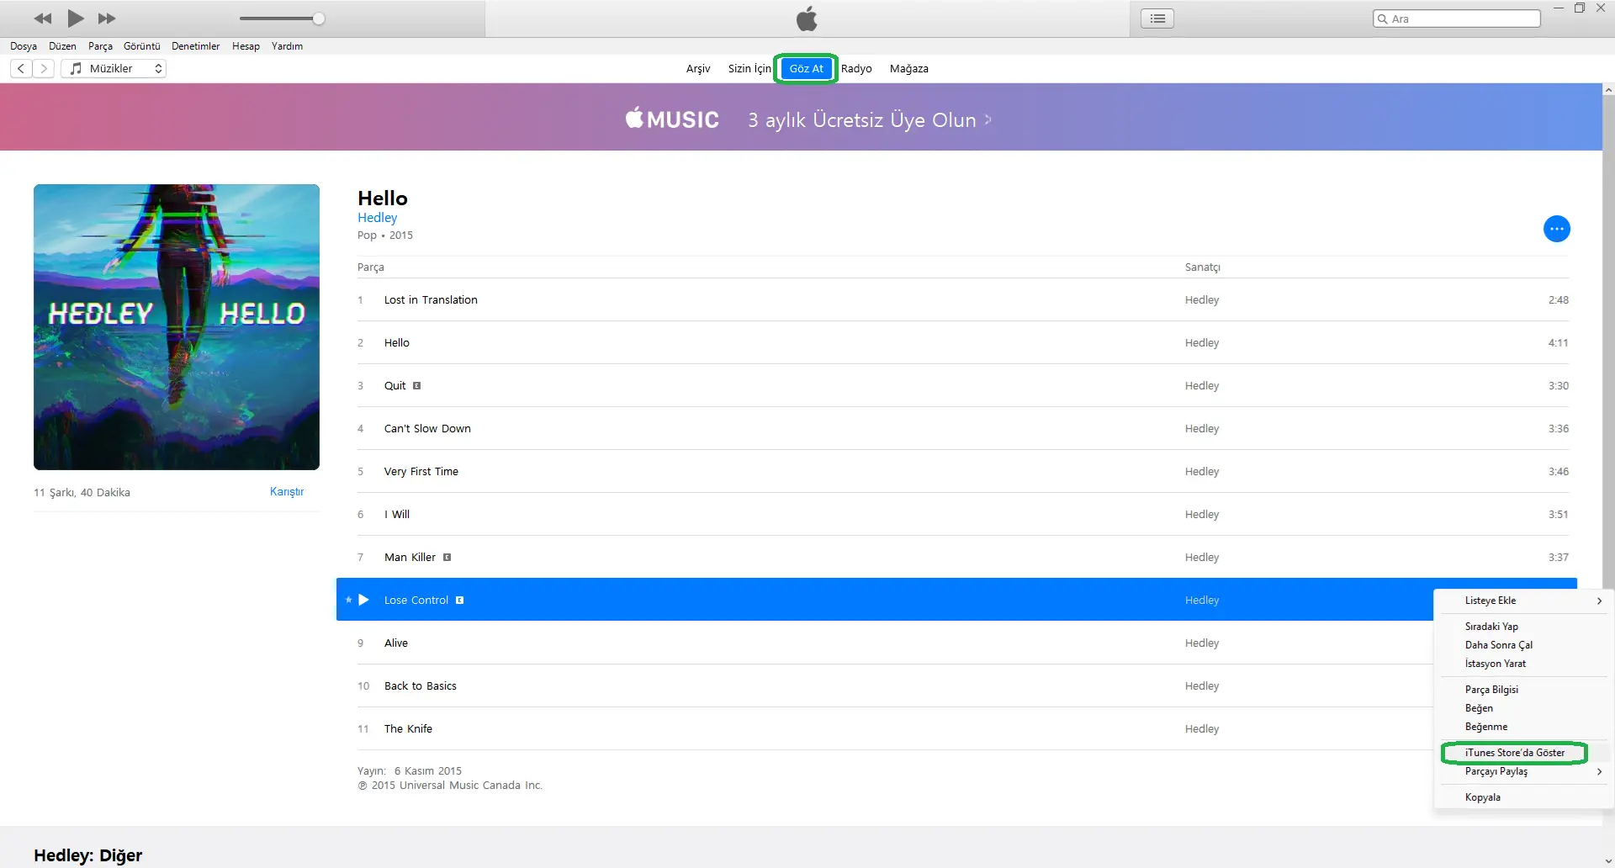Open the Yardım menu

tap(287, 46)
